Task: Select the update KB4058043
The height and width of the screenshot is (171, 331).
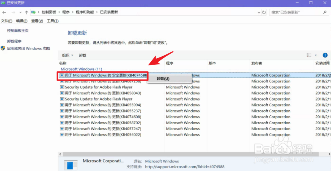Action: pos(103,93)
